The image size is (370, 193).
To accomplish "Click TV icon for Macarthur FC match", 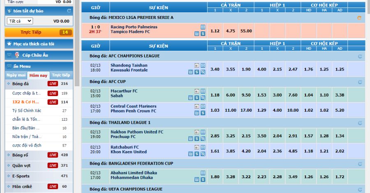I will [197, 91].
